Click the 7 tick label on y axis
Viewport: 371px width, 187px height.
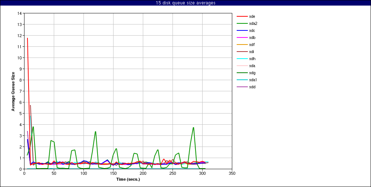coord(20,91)
